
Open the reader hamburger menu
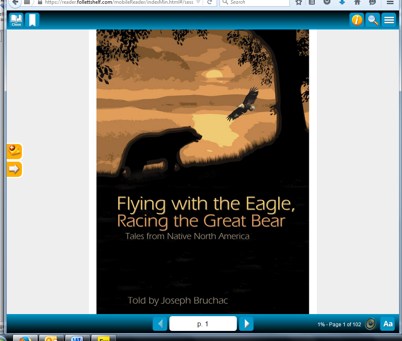(389, 20)
